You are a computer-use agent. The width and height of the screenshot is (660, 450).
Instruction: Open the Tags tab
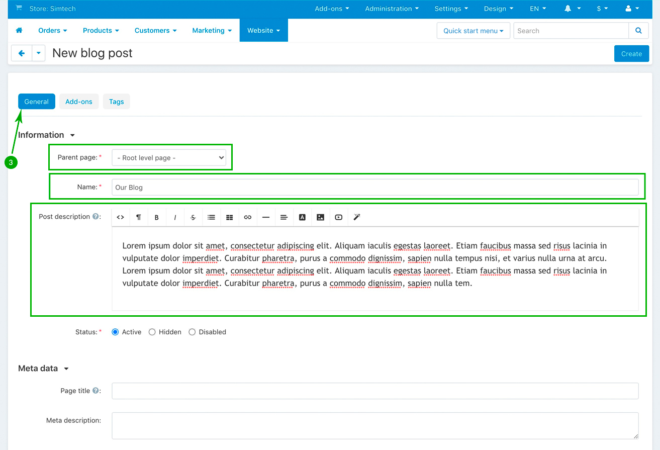[116, 102]
